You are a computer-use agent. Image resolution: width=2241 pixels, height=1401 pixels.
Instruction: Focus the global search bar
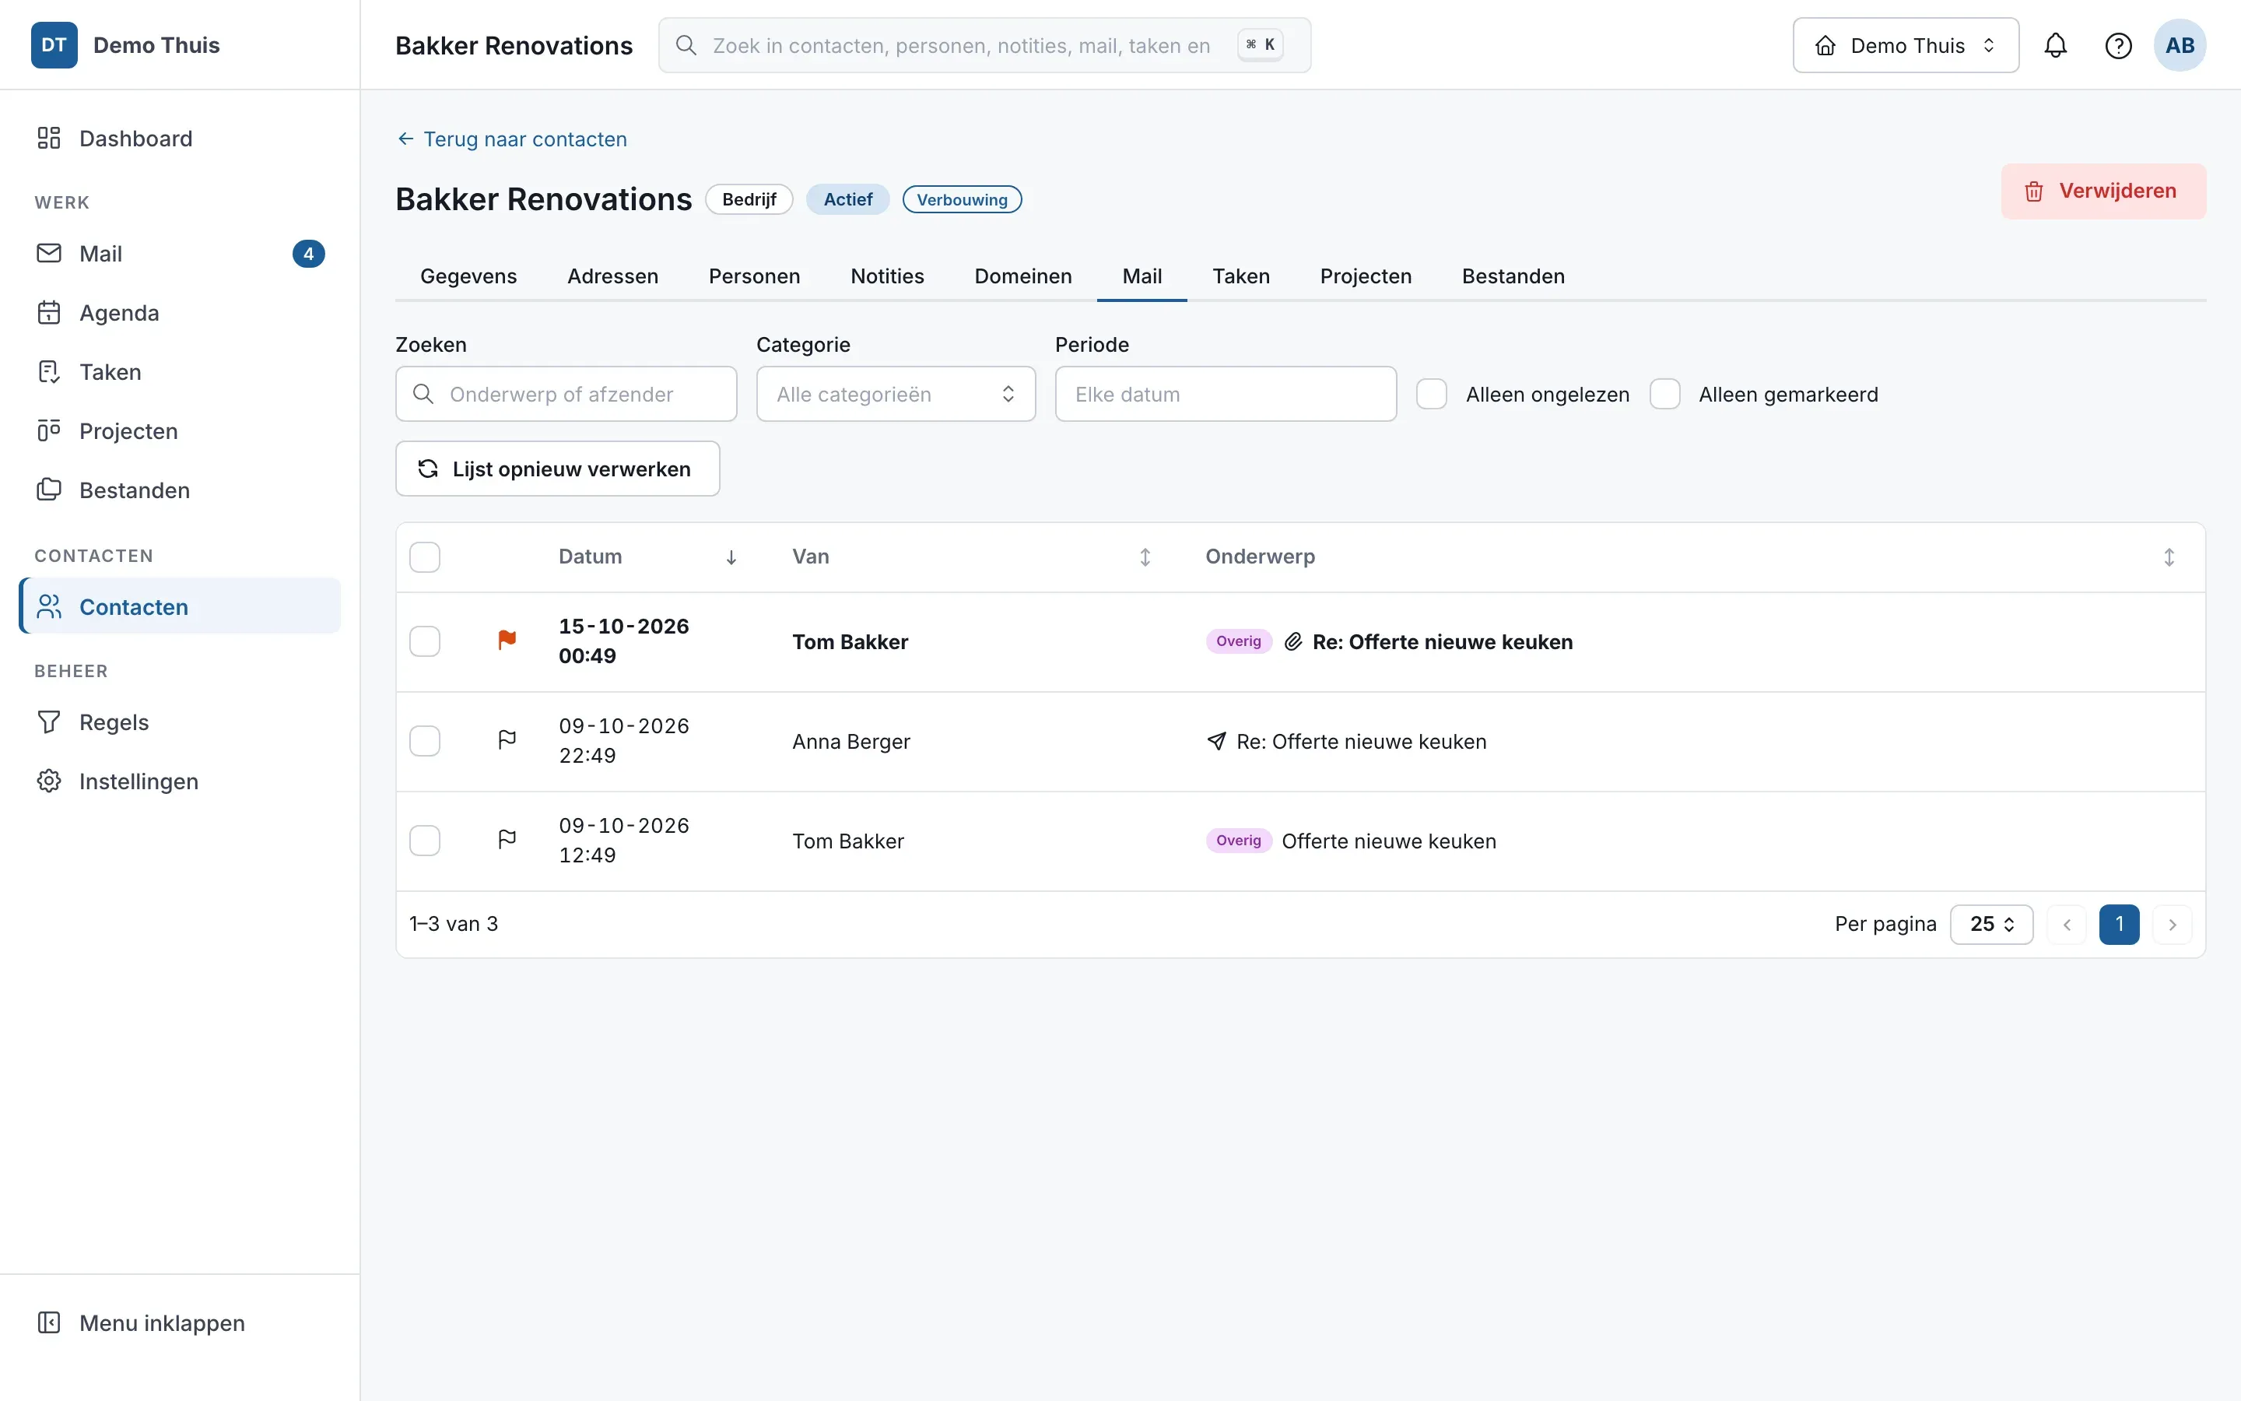tap(984, 45)
